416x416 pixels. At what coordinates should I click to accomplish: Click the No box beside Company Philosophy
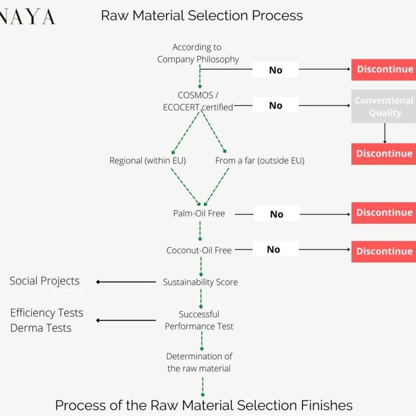(275, 70)
